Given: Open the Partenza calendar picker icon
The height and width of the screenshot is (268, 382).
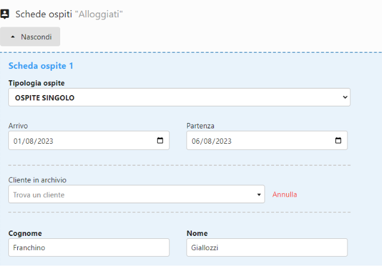Looking at the screenshot, I should (x=338, y=141).
